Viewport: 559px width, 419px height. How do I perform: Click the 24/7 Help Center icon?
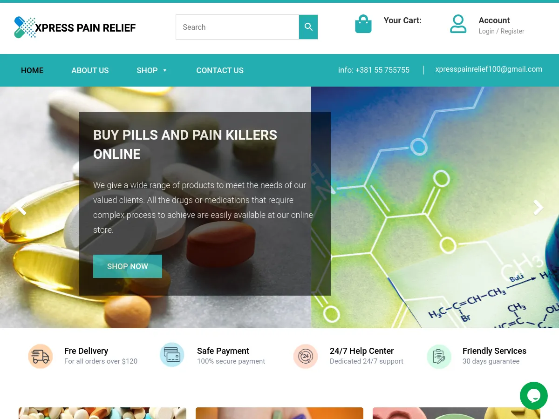tap(306, 356)
